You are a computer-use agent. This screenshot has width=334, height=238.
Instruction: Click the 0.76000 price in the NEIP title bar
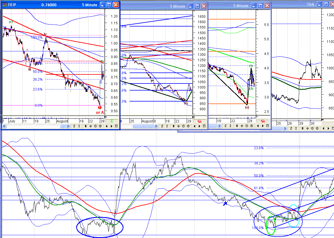click(x=49, y=5)
